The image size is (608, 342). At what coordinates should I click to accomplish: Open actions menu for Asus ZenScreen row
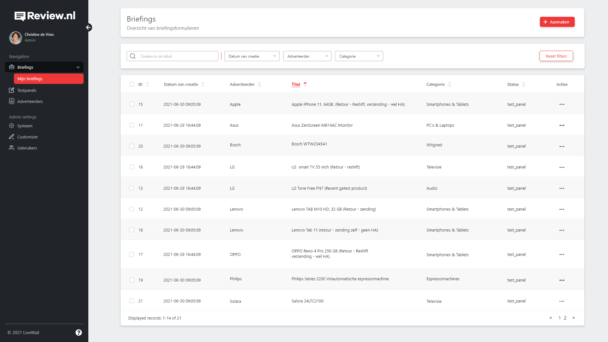(562, 125)
